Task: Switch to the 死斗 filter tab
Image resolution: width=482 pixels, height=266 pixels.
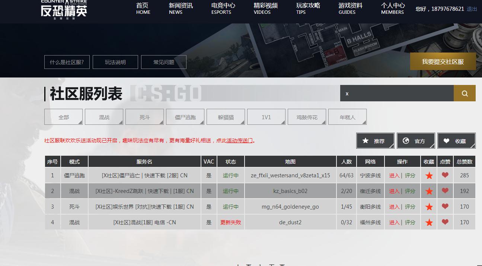Action: (144, 117)
